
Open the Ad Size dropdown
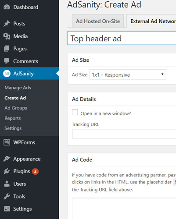pos(128,74)
